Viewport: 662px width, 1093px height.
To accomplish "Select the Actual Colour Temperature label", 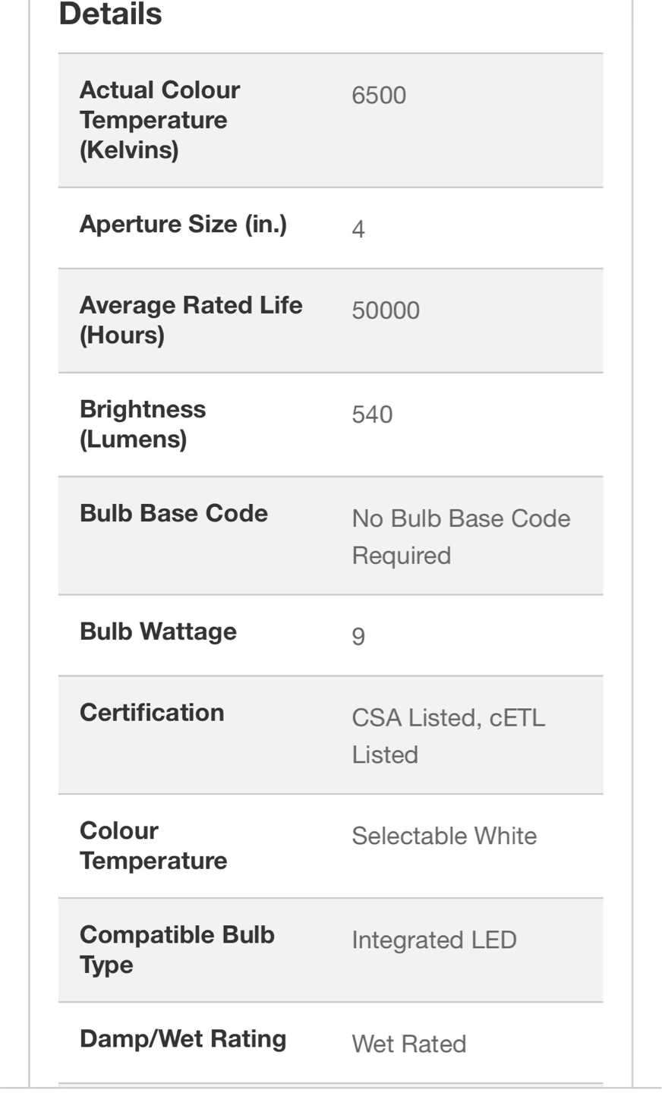I will click(x=159, y=120).
